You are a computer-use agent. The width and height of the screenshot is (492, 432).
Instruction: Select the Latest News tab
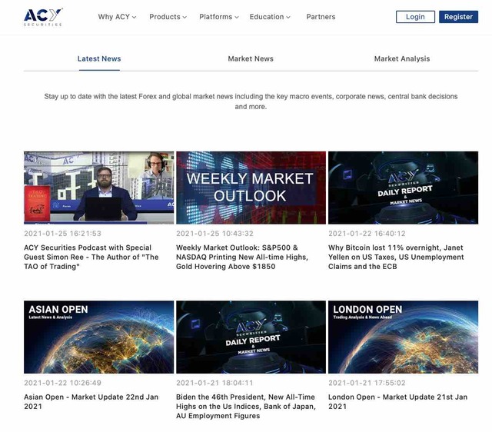[x=99, y=58]
